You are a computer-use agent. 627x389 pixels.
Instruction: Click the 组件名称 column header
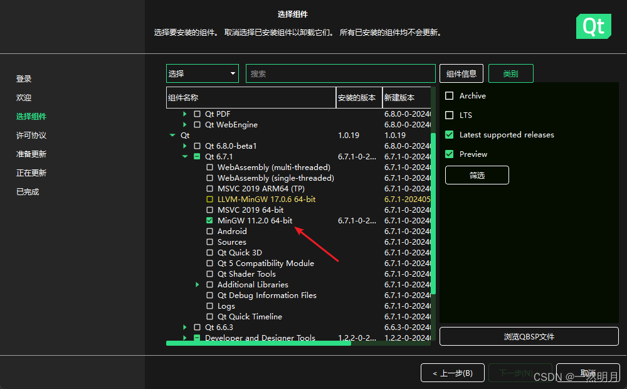(251, 98)
